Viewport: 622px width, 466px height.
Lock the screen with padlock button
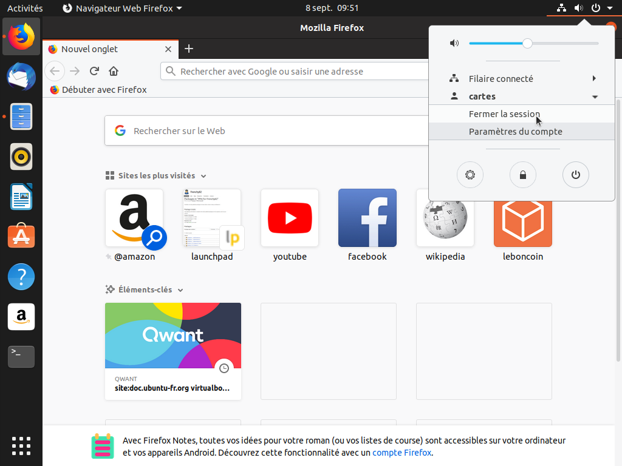coord(523,175)
